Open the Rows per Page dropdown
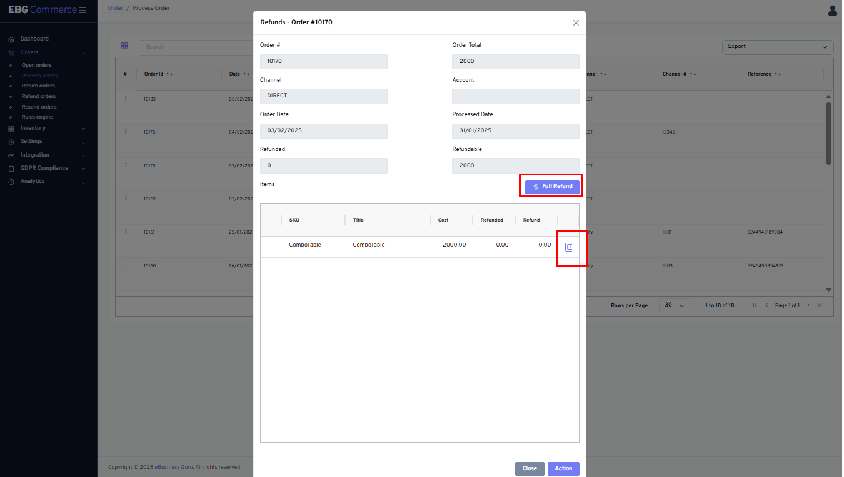Image resolution: width=844 pixels, height=477 pixels. coord(674,305)
